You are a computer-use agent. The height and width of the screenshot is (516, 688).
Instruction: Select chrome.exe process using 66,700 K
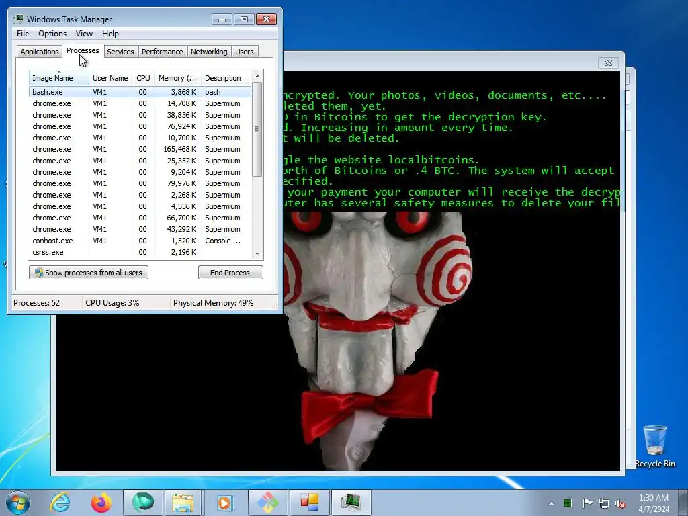coord(140,218)
